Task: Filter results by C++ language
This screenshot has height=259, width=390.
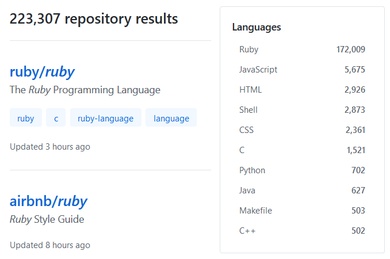Action: pos(302,231)
